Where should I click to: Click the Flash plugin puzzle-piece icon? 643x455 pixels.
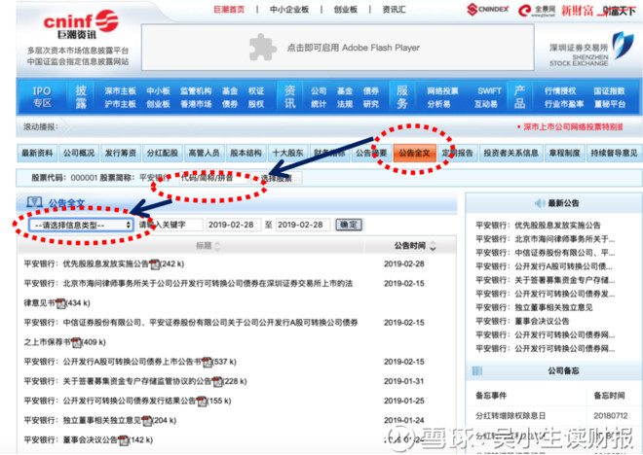262,48
